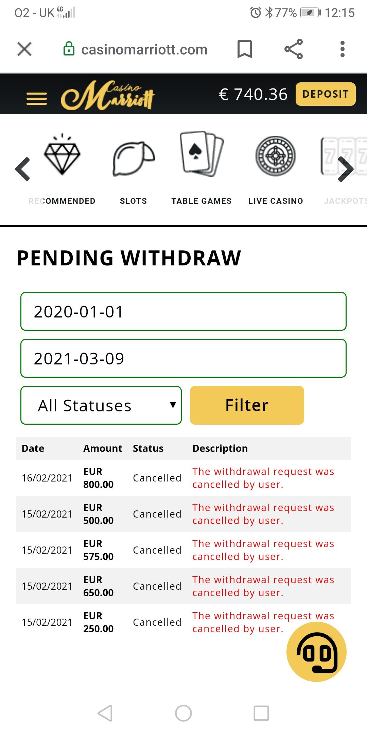
Task: Expand the All Statuses dropdown
Action: point(101,405)
